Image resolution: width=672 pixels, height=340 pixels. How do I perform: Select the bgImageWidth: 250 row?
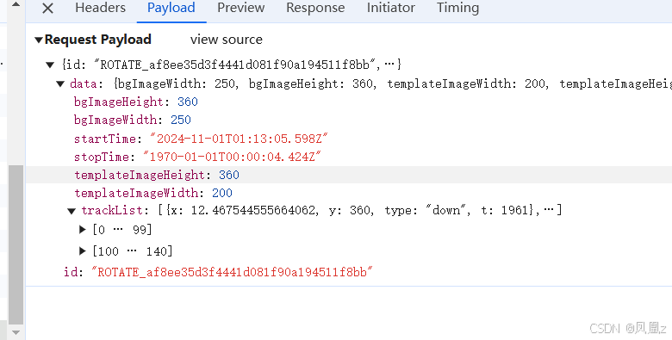click(x=349, y=120)
